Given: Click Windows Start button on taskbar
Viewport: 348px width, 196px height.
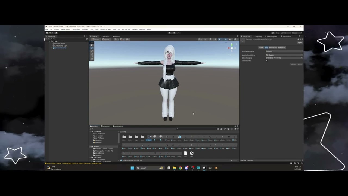Looking at the screenshot, I should click(x=132, y=168).
